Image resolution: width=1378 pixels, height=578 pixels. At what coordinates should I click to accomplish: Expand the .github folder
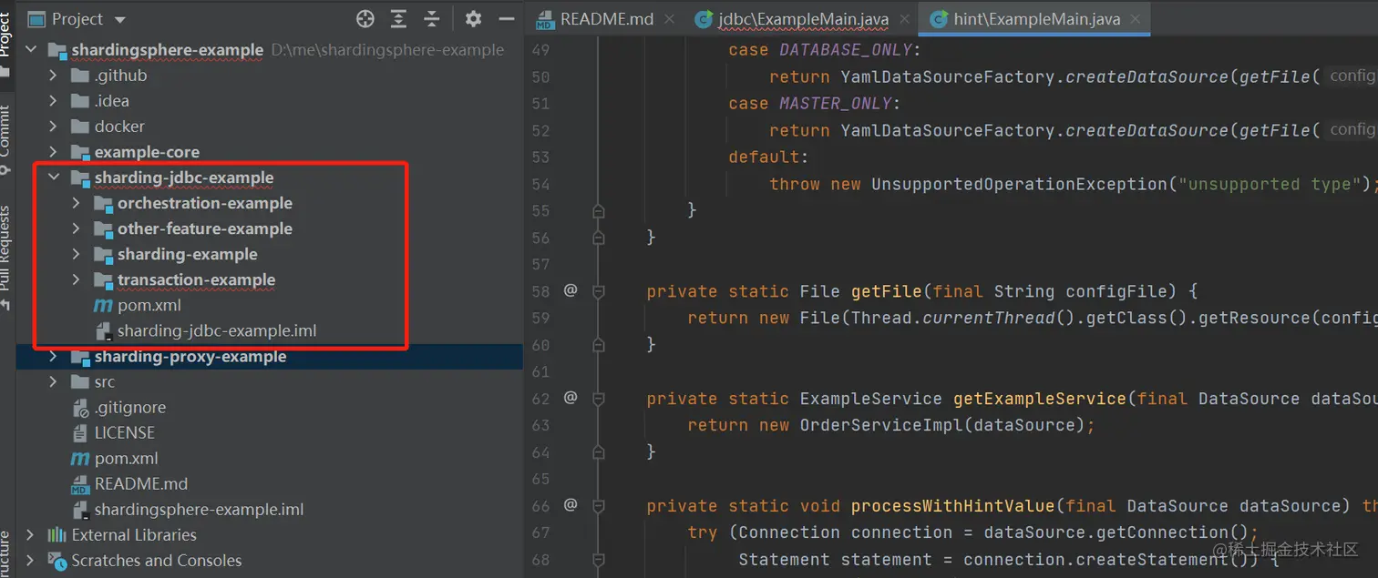53,76
